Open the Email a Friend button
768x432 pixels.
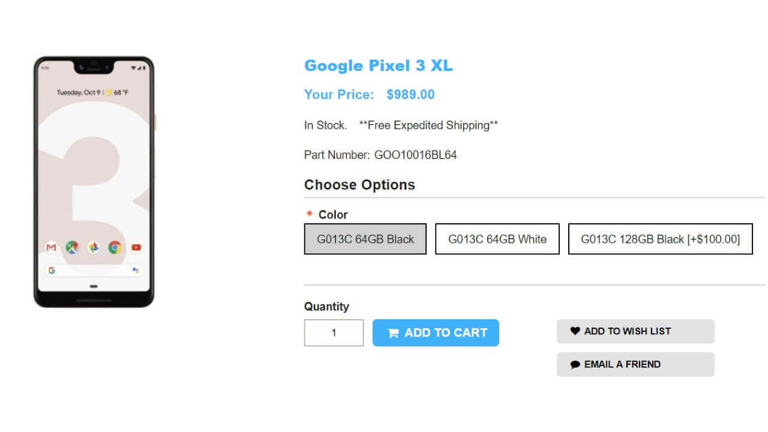click(x=635, y=364)
